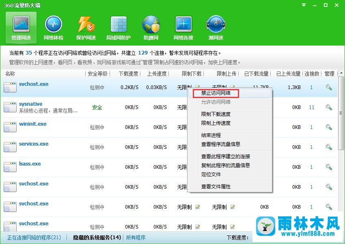The height and width of the screenshot is (244, 345).
Task: Select 限制下载速度 in the context menu
Action: [x=216, y=114]
